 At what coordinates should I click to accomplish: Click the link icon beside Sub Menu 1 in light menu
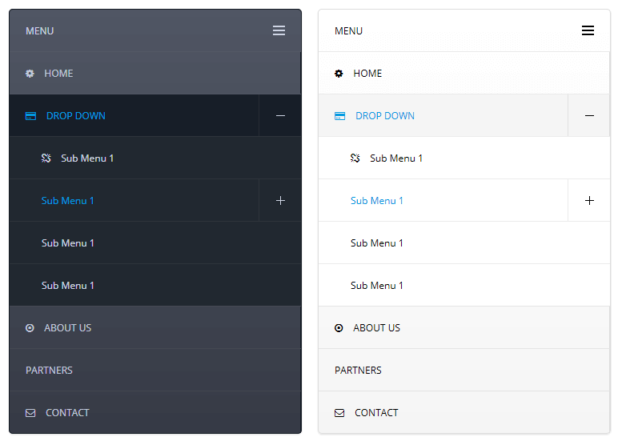(x=355, y=158)
